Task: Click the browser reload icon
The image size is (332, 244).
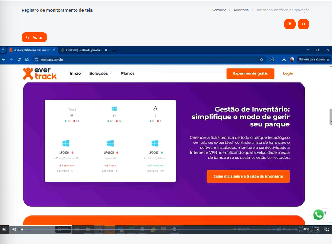Action: pyautogui.click(x=19, y=60)
